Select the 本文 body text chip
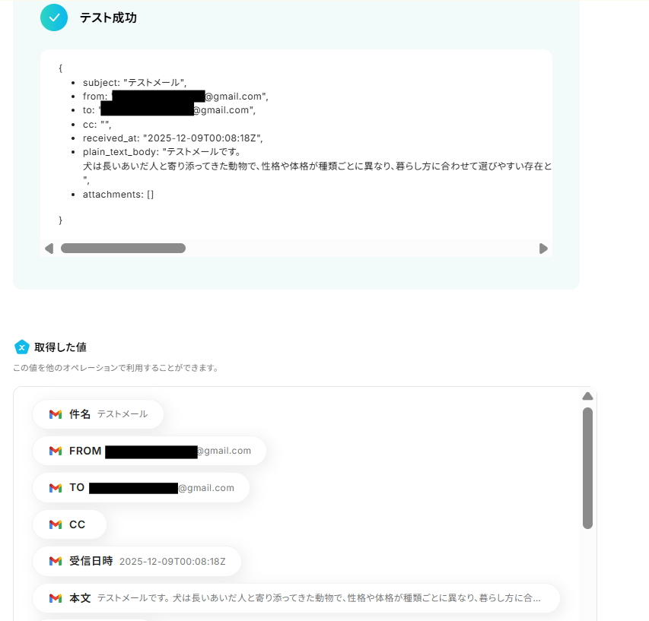Image resolution: width=649 pixels, height=621 pixels. (297, 598)
